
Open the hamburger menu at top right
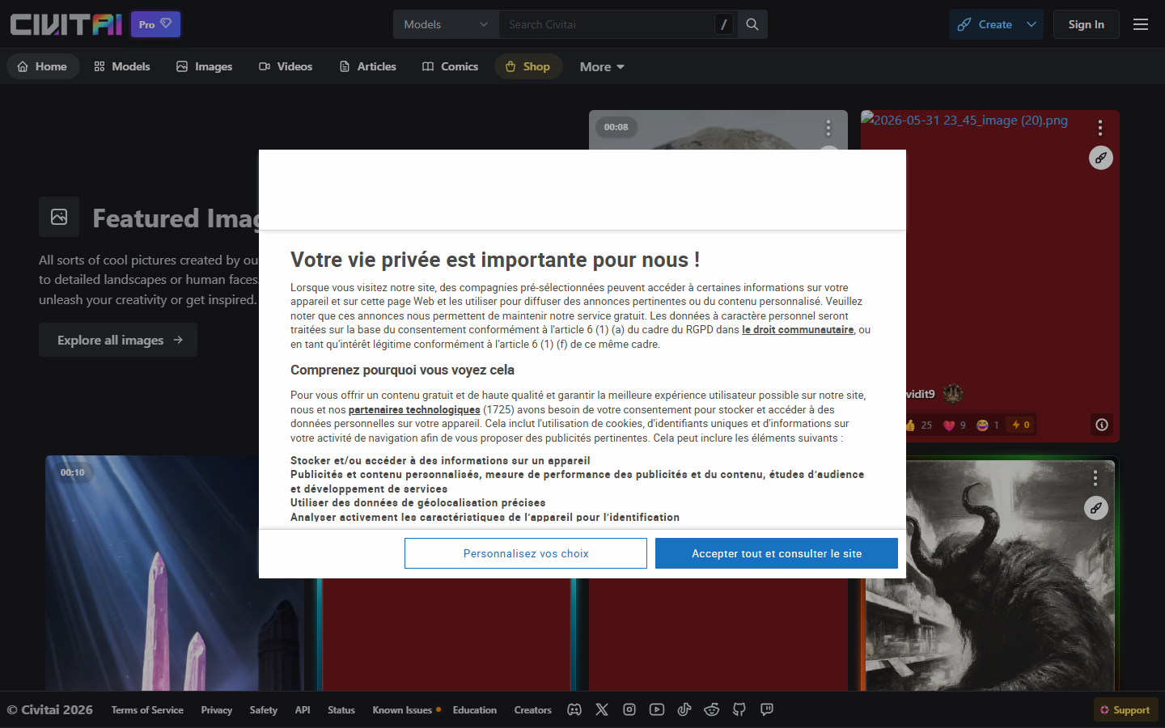click(1141, 24)
